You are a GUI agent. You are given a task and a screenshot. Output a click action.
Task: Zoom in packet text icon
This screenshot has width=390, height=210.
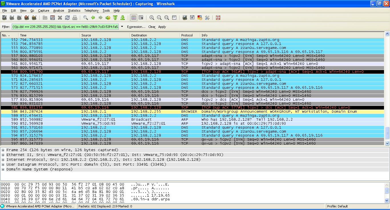[x=152, y=18]
